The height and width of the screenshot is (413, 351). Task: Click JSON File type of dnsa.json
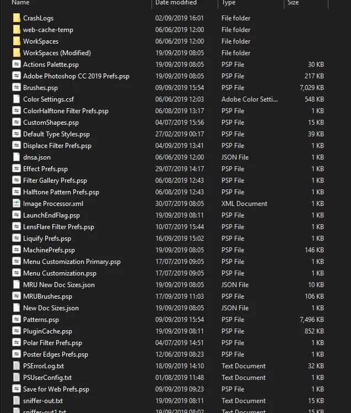click(235, 157)
